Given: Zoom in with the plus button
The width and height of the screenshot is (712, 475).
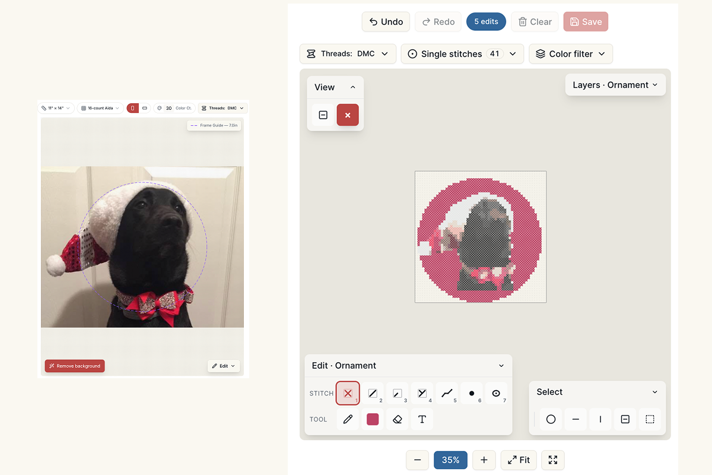Looking at the screenshot, I should [x=484, y=460].
